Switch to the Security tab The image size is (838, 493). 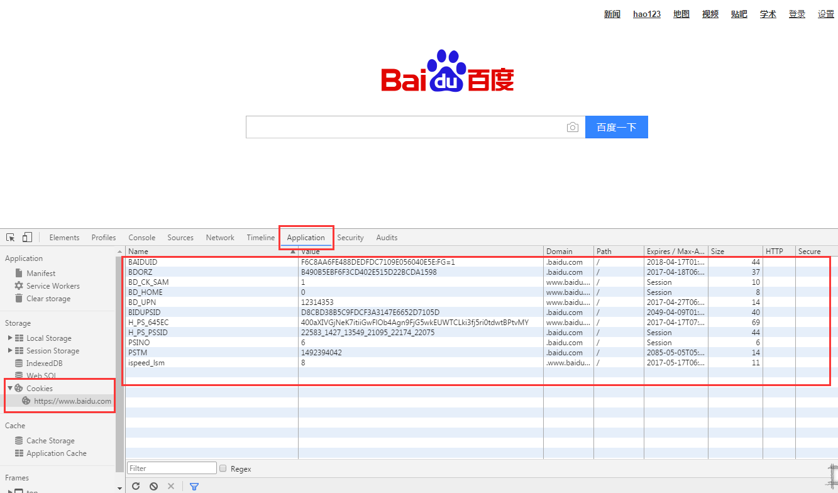350,237
